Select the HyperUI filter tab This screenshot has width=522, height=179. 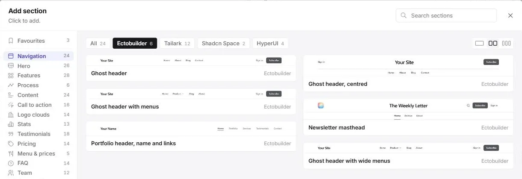tap(270, 44)
